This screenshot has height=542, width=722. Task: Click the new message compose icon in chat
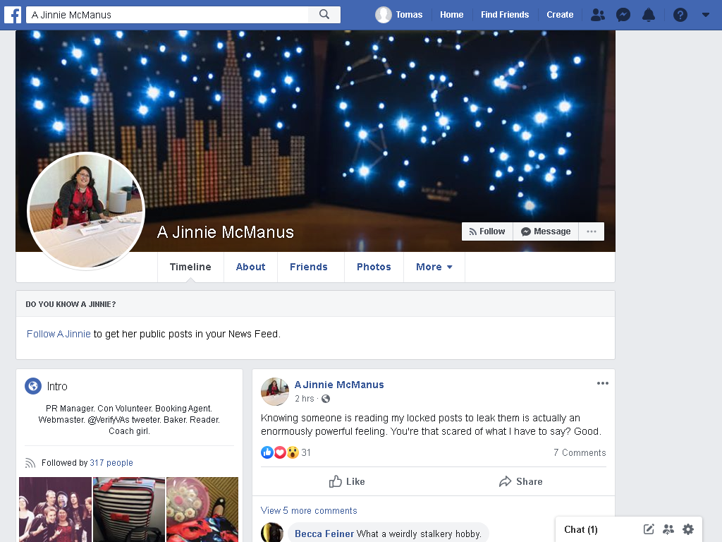pos(649,529)
